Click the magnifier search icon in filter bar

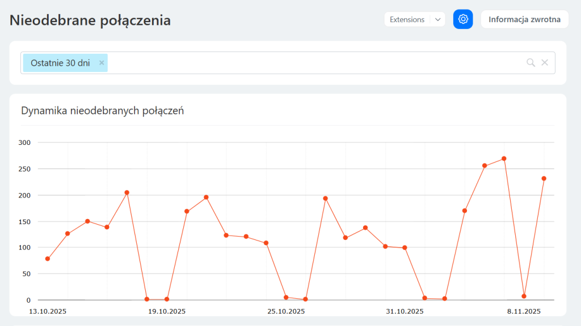point(531,63)
